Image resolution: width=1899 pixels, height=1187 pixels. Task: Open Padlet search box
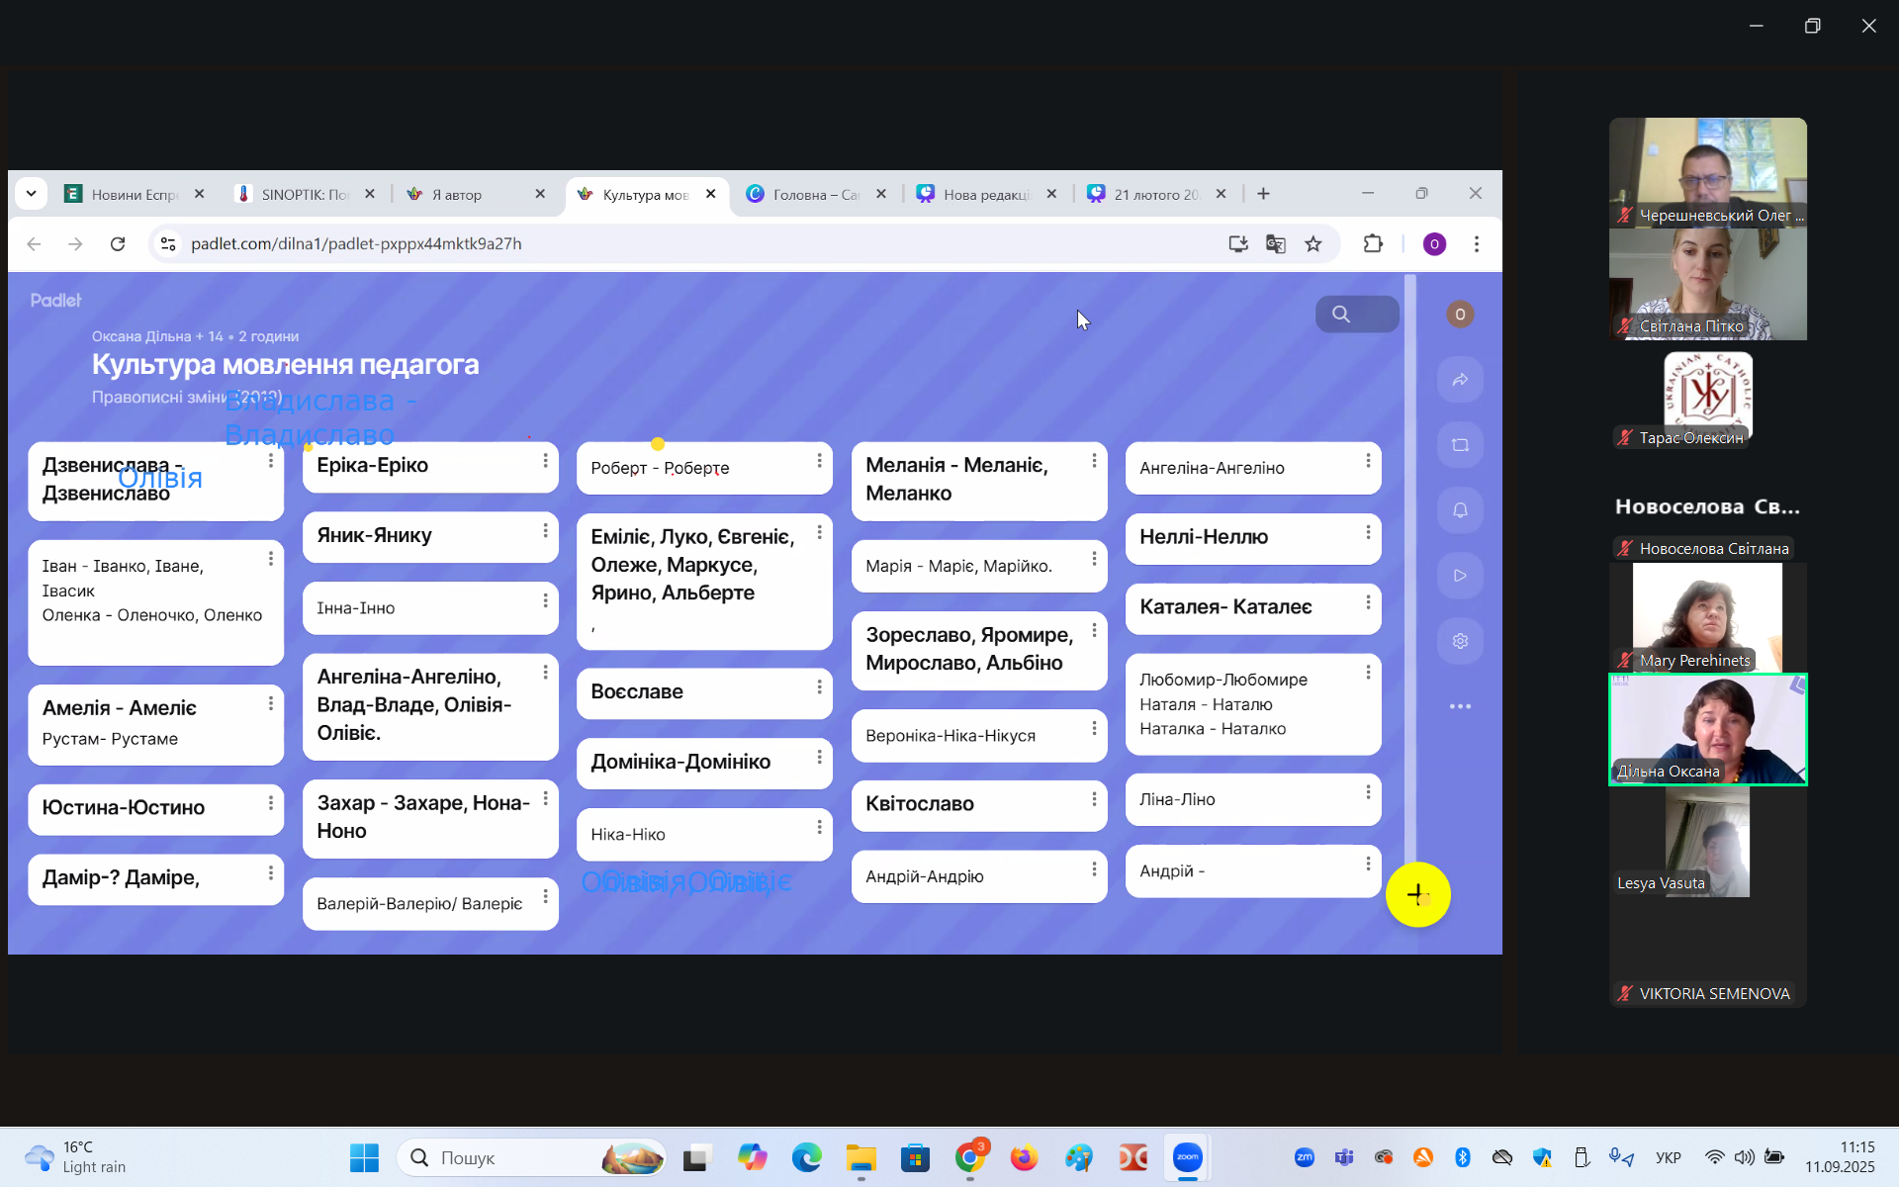(1356, 315)
